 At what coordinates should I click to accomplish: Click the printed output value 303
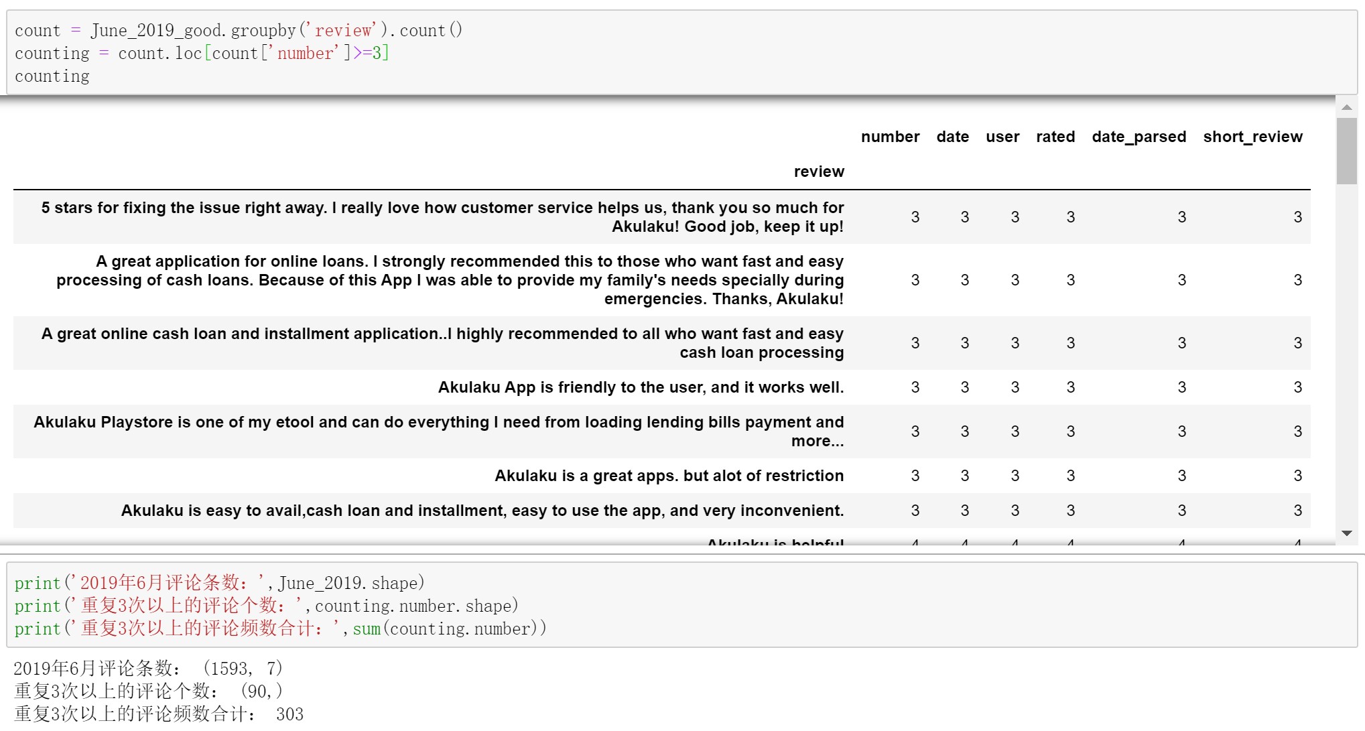point(289,714)
